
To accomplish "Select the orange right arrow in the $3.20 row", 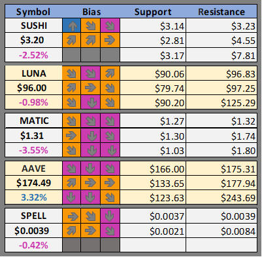I will (110, 40).
